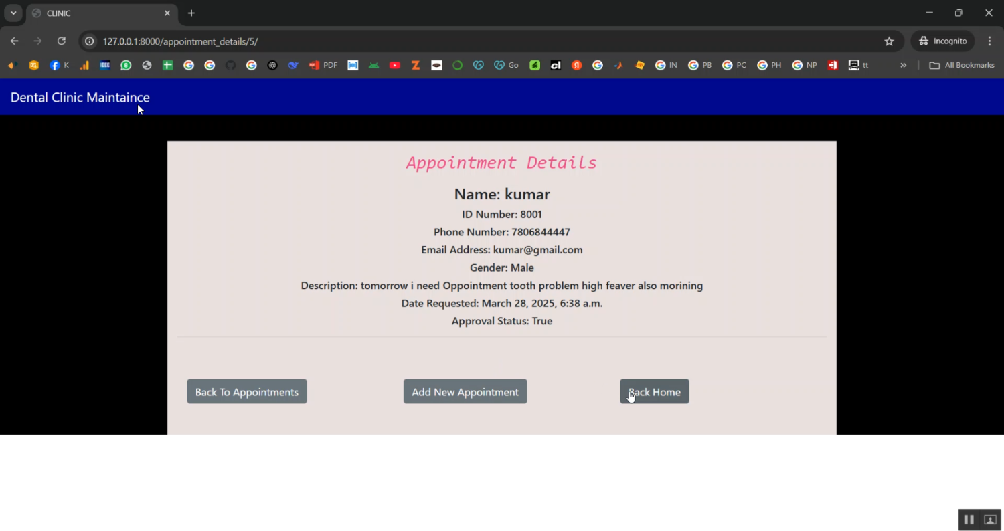
Task: Open the Chrome three-dot menu
Action: tap(989, 41)
